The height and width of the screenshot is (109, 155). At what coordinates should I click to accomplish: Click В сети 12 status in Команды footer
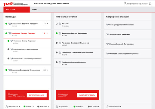tap(29, 106)
